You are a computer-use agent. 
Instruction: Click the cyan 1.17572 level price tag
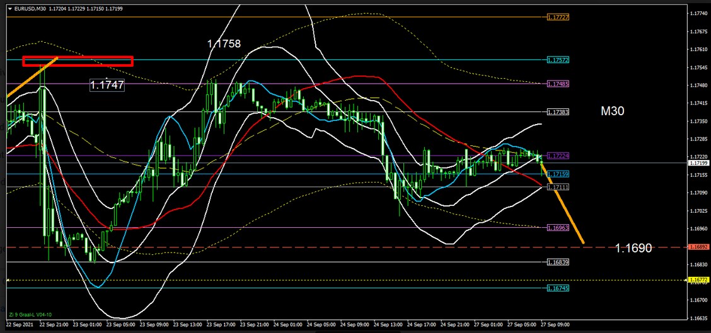pos(558,60)
